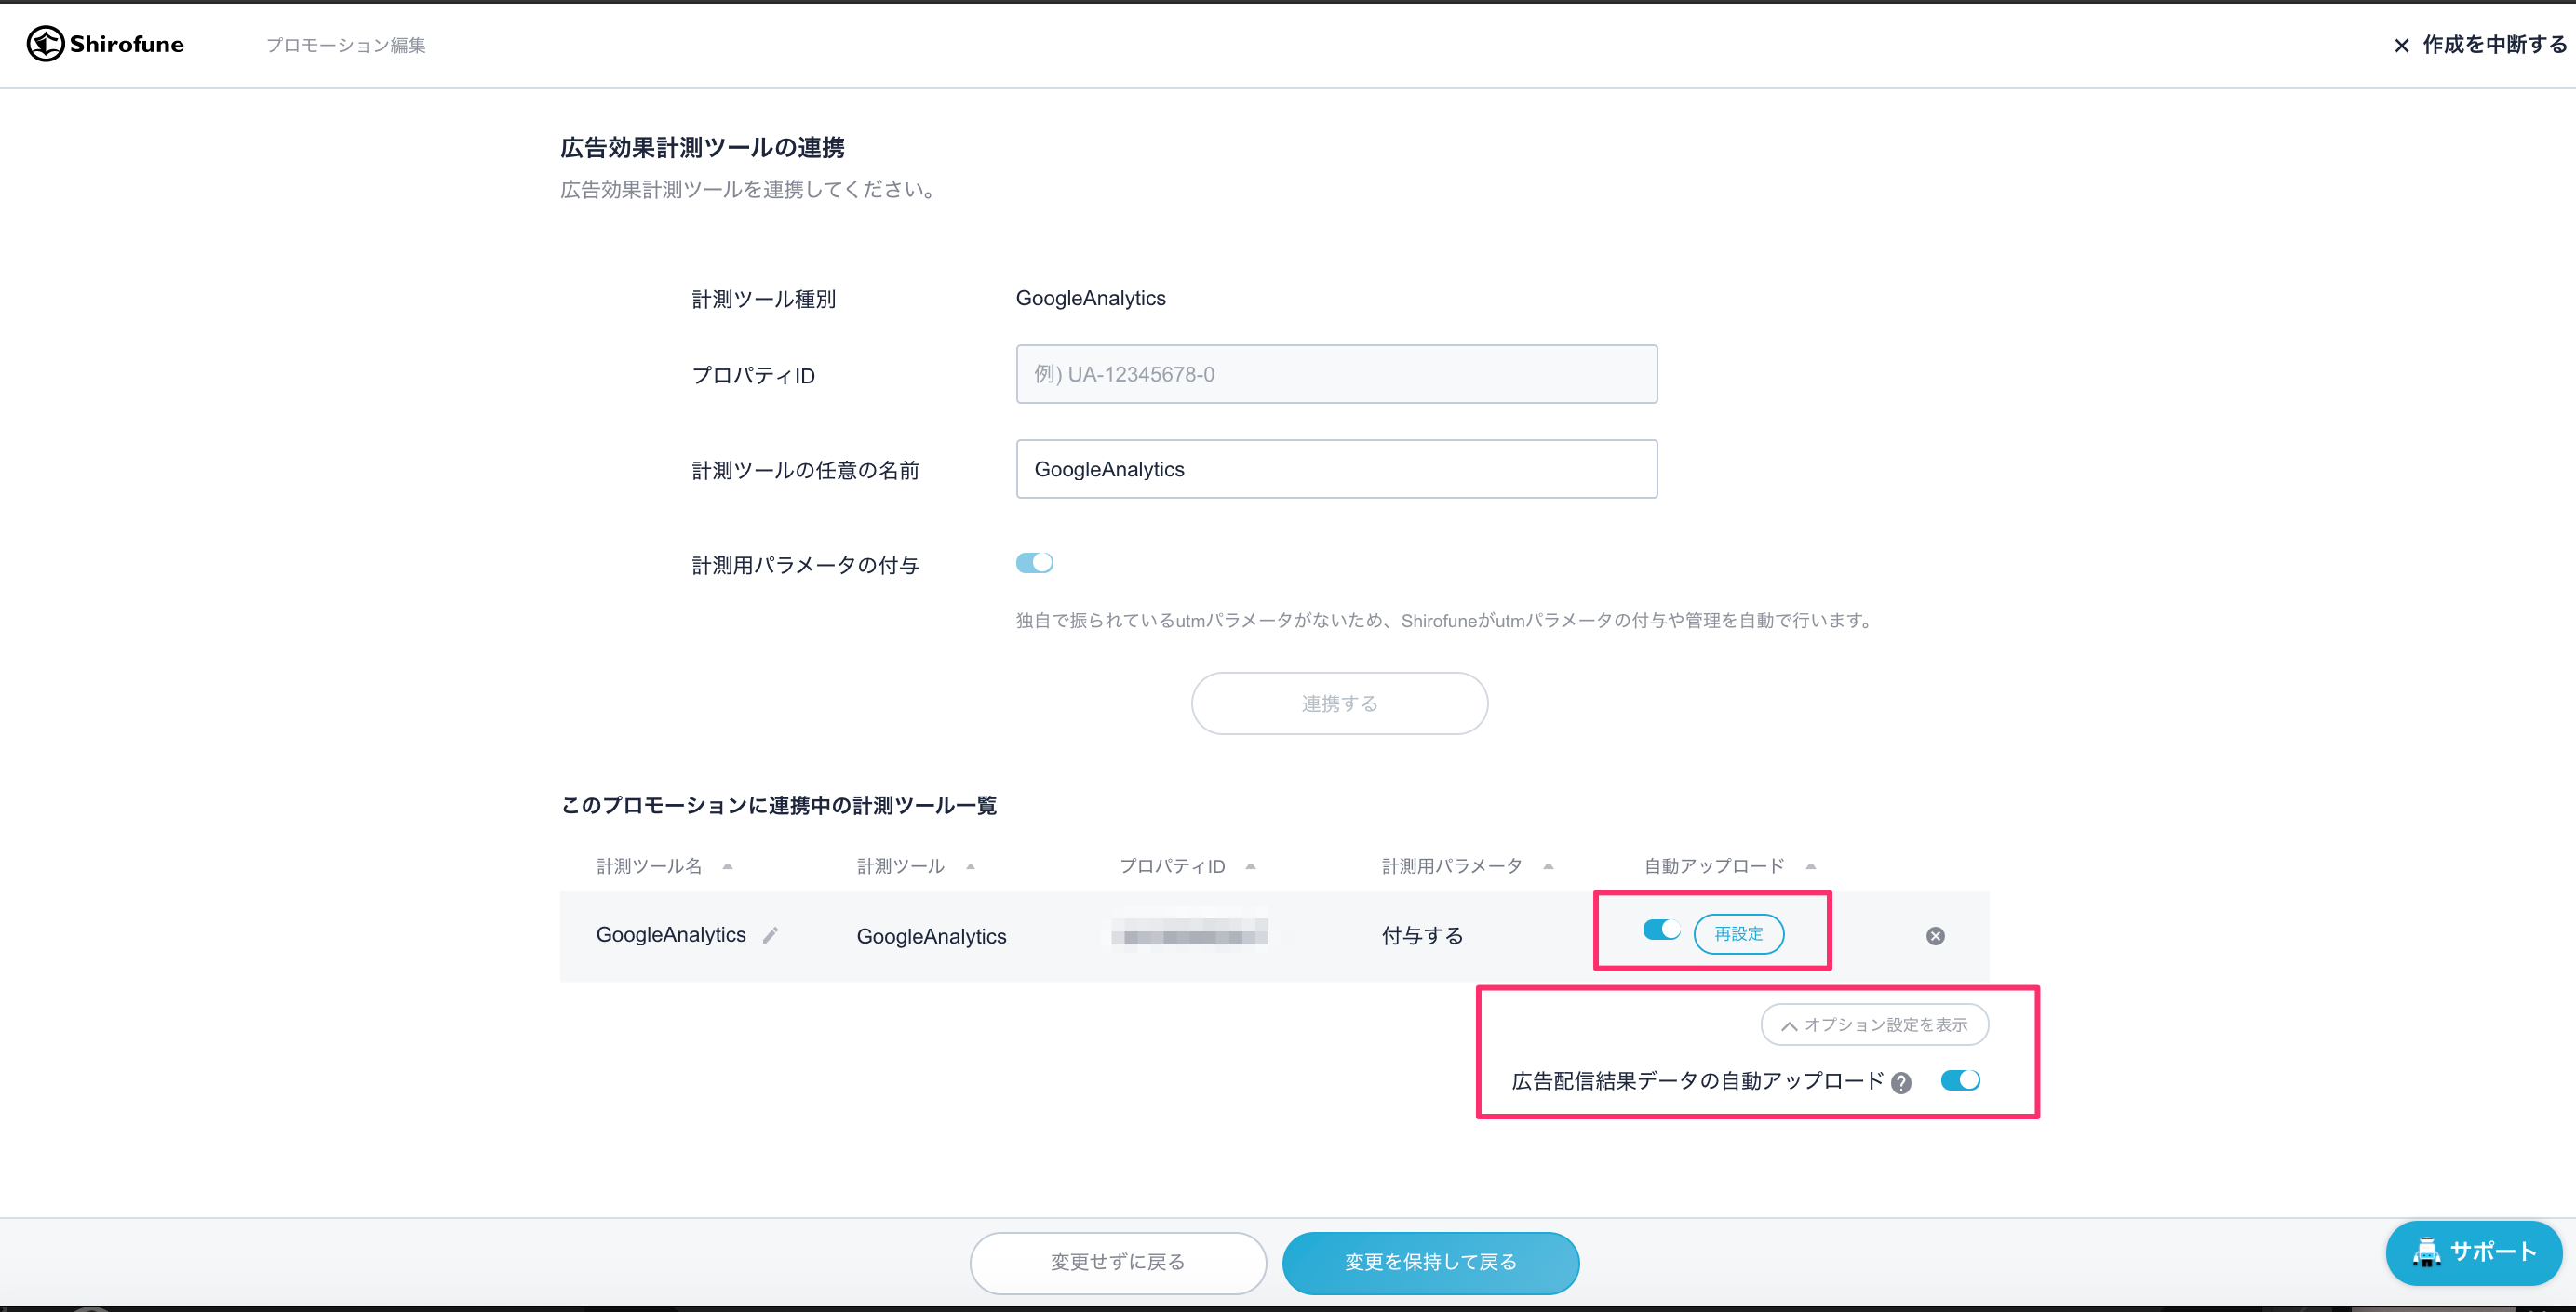2576x1312 pixels.
Task: Click GoogleAnalytics value beside 計測ツール種別
Action: click(x=1090, y=298)
